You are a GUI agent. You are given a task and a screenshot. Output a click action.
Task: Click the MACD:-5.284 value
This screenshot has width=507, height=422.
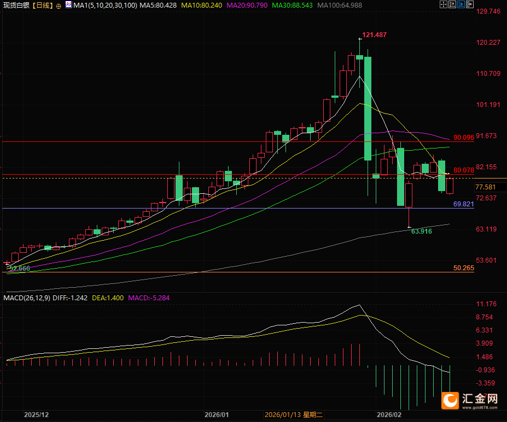click(x=149, y=298)
